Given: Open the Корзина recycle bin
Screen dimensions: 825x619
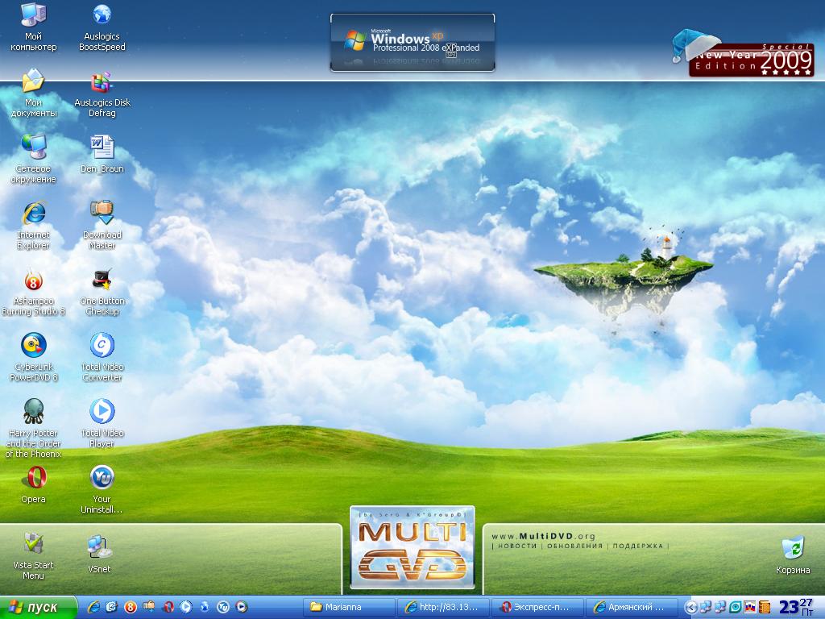Looking at the screenshot, I should coord(793,549).
